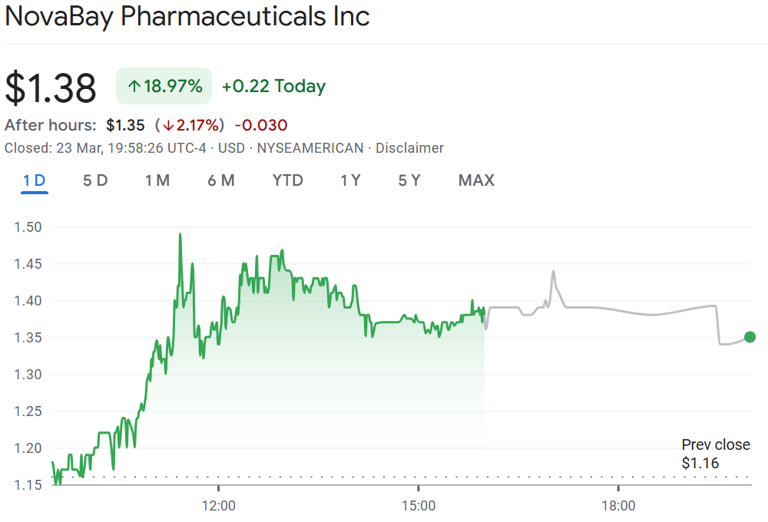Select the 5Y time range

click(409, 180)
